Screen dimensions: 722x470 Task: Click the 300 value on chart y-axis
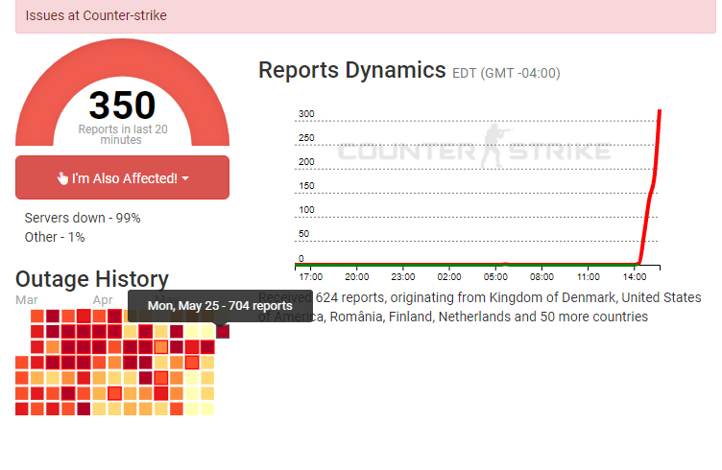[306, 113]
